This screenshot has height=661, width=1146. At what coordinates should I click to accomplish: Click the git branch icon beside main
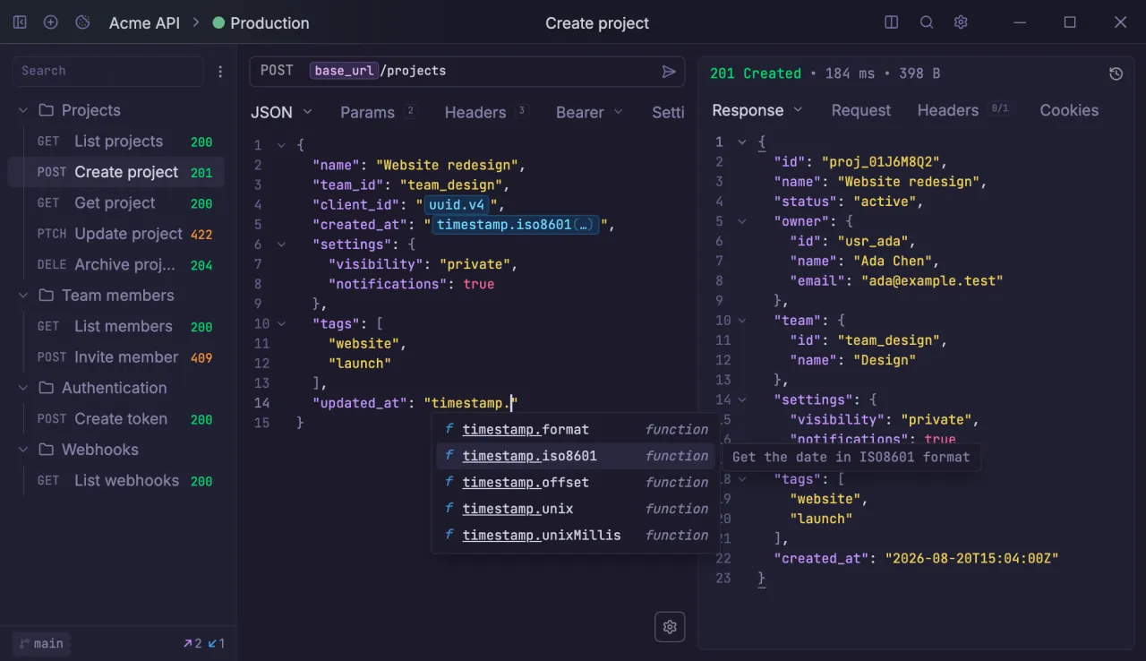tap(24, 643)
